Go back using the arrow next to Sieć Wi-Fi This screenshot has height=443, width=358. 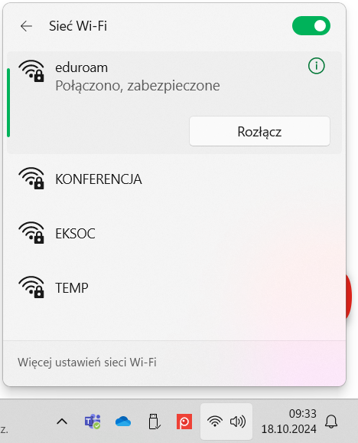point(26,26)
